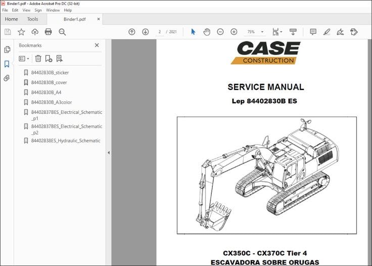Open the Edit menu

tap(15, 10)
